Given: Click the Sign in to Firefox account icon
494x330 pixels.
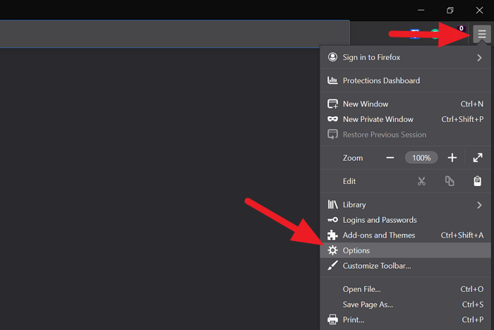Looking at the screenshot, I should pos(332,57).
